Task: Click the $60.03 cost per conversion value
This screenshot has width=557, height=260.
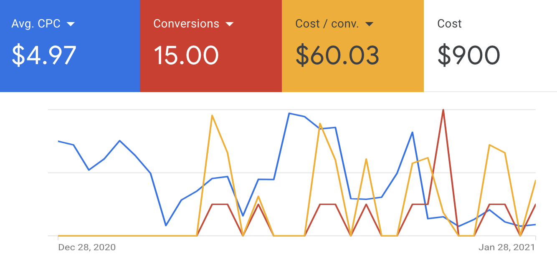Action: tap(337, 55)
